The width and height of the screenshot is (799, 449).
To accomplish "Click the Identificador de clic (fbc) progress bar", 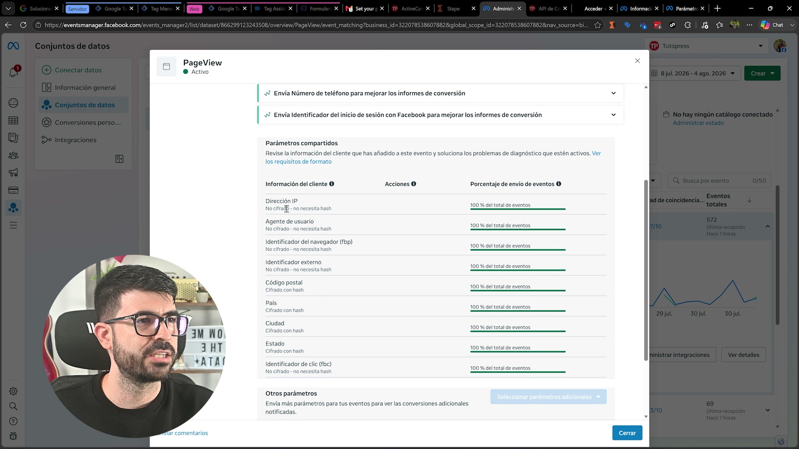I will click(x=518, y=372).
